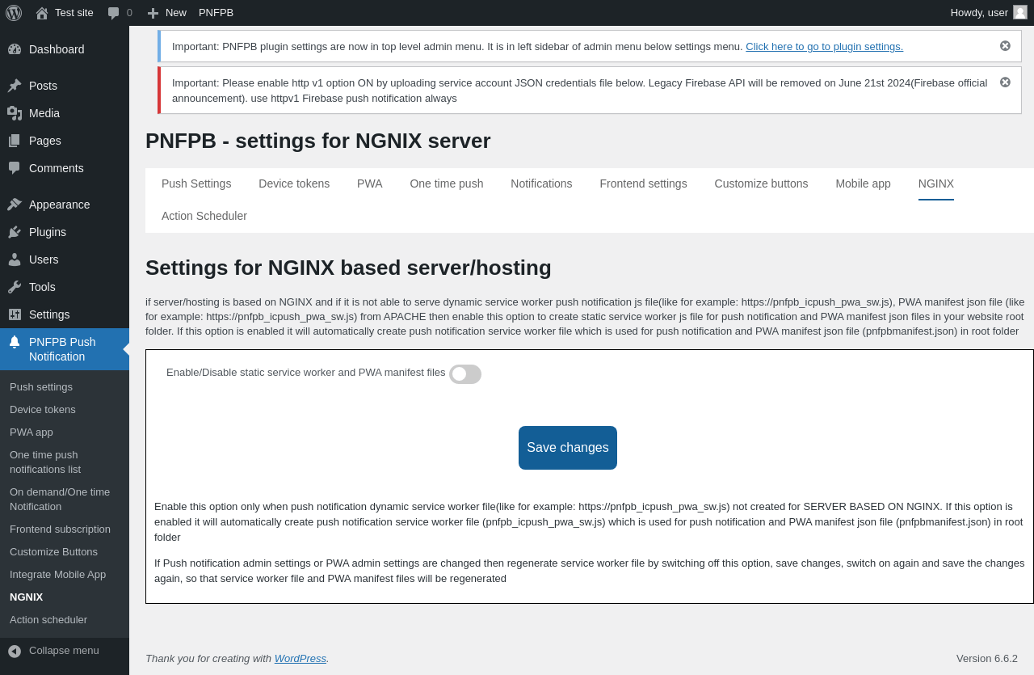Image resolution: width=1034 pixels, height=675 pixels.
Task: Click the Pages label in the sidebar
Action: [45, 141]
